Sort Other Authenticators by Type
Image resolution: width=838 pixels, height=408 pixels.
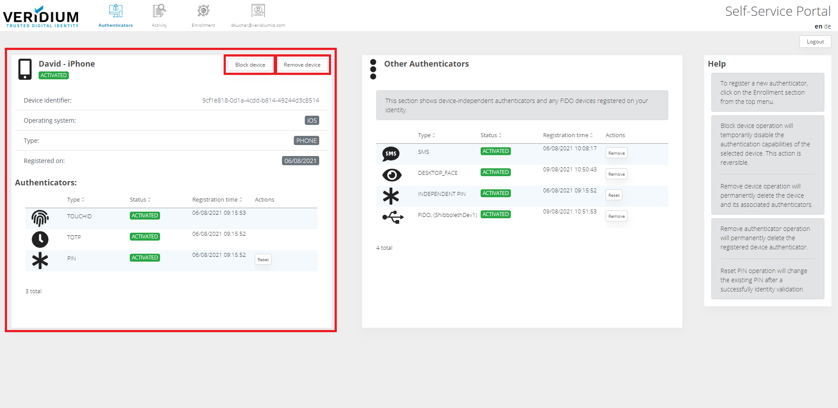point(426,135)
